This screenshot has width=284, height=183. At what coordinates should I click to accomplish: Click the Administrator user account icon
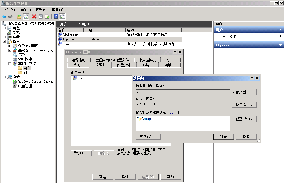point(60,35)
